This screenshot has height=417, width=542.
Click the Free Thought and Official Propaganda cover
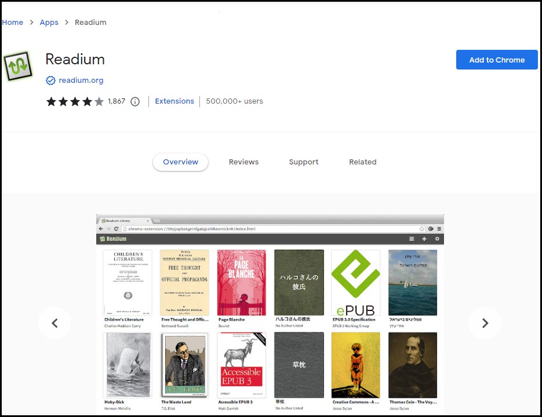(184, 283)
